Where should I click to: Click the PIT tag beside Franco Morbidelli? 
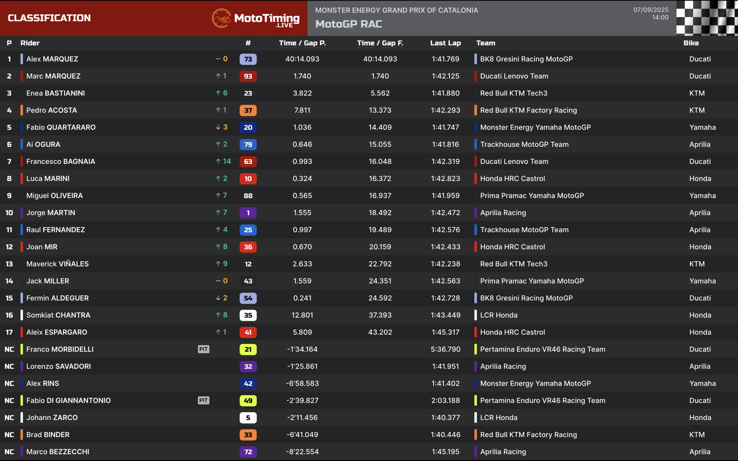point(204,349)
